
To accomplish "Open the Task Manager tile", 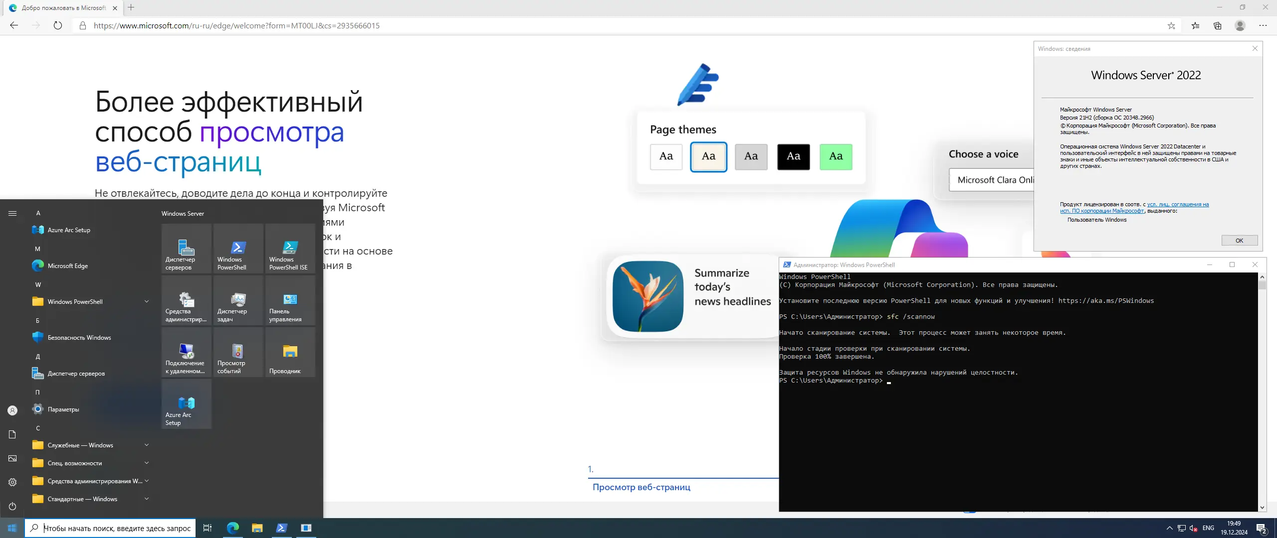I will click(x=238, y=300).
